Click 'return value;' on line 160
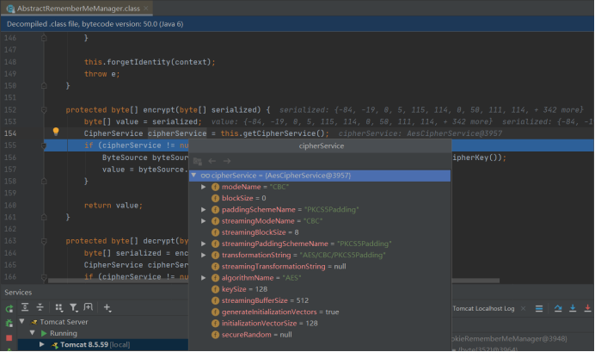The width and height of the screenshot is (595, 352). 113,206
